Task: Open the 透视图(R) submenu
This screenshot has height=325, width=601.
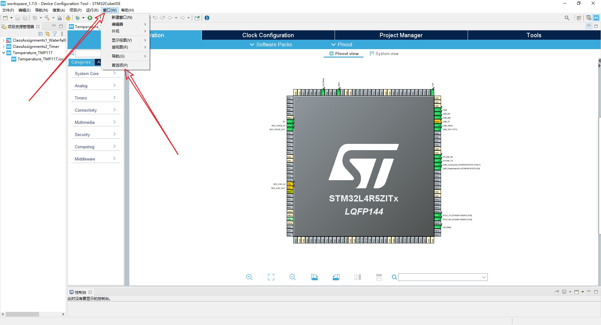Action: 125,47
